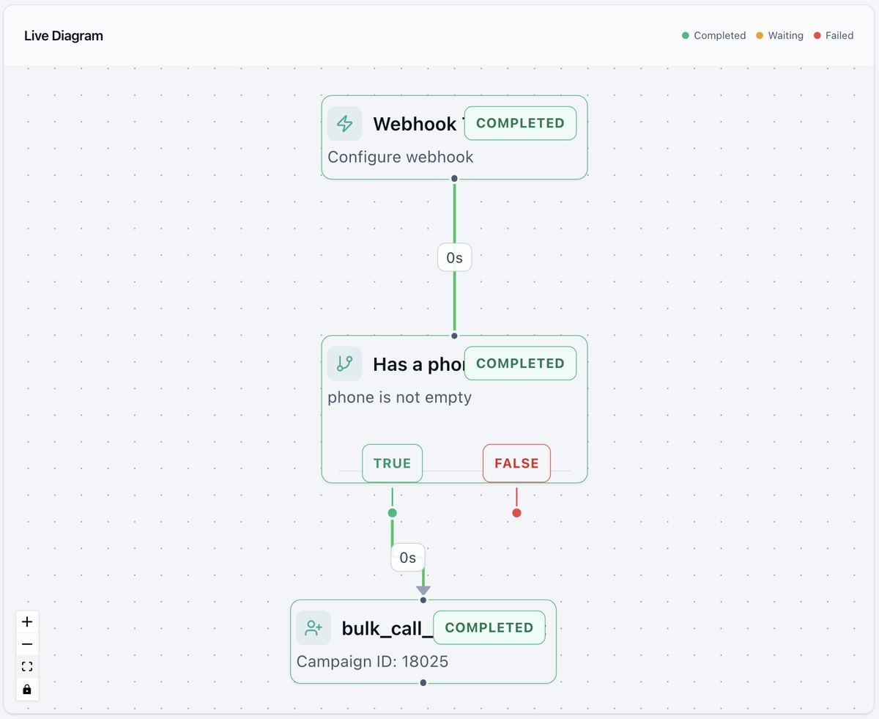879x719 pixels.
Task: Click the 'Configure webhook' text
Action: (x=401, y=157)
